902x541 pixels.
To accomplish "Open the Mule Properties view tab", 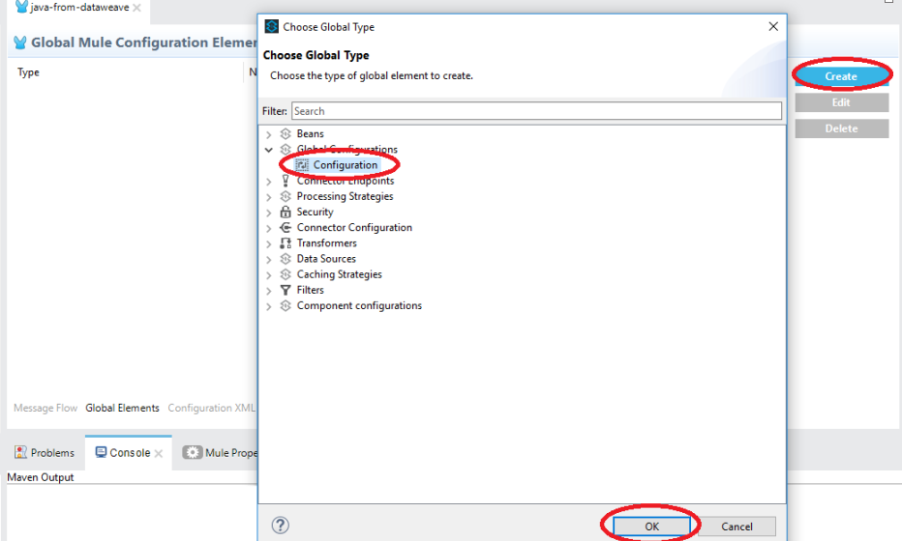I will (220, 452).
